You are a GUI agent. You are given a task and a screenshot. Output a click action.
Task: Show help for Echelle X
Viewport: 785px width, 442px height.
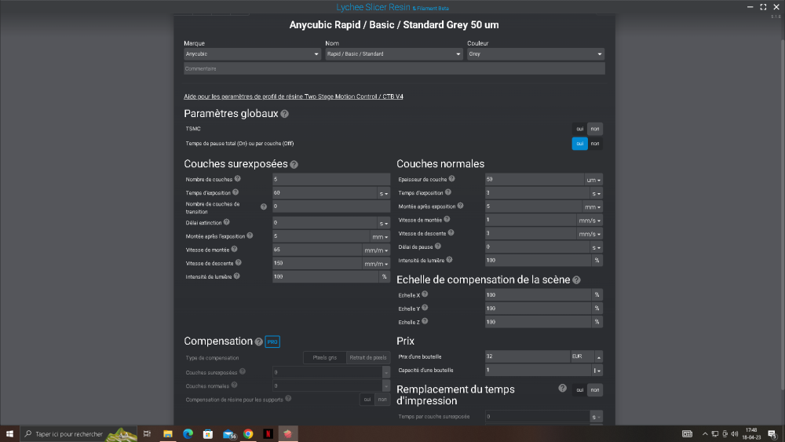click(x=425, y=294)
